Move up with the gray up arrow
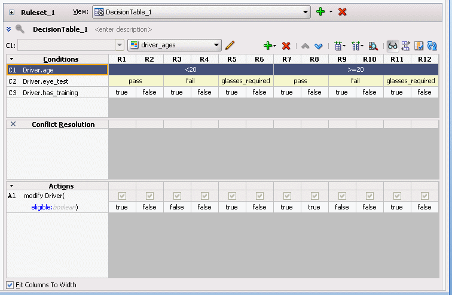The height and width of the screenshot is (295, 452). point(306,46)
